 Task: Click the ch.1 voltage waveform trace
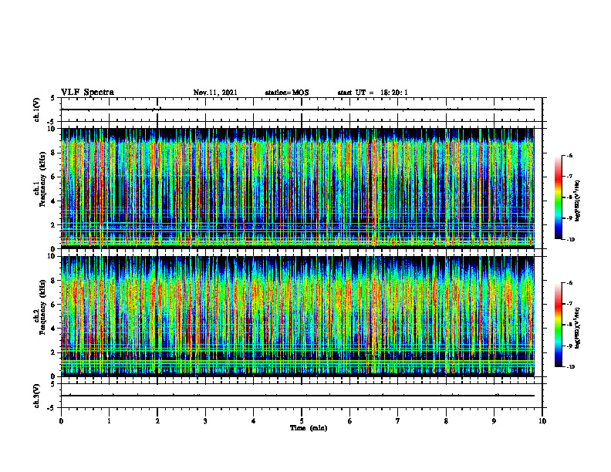coord(298,110)
